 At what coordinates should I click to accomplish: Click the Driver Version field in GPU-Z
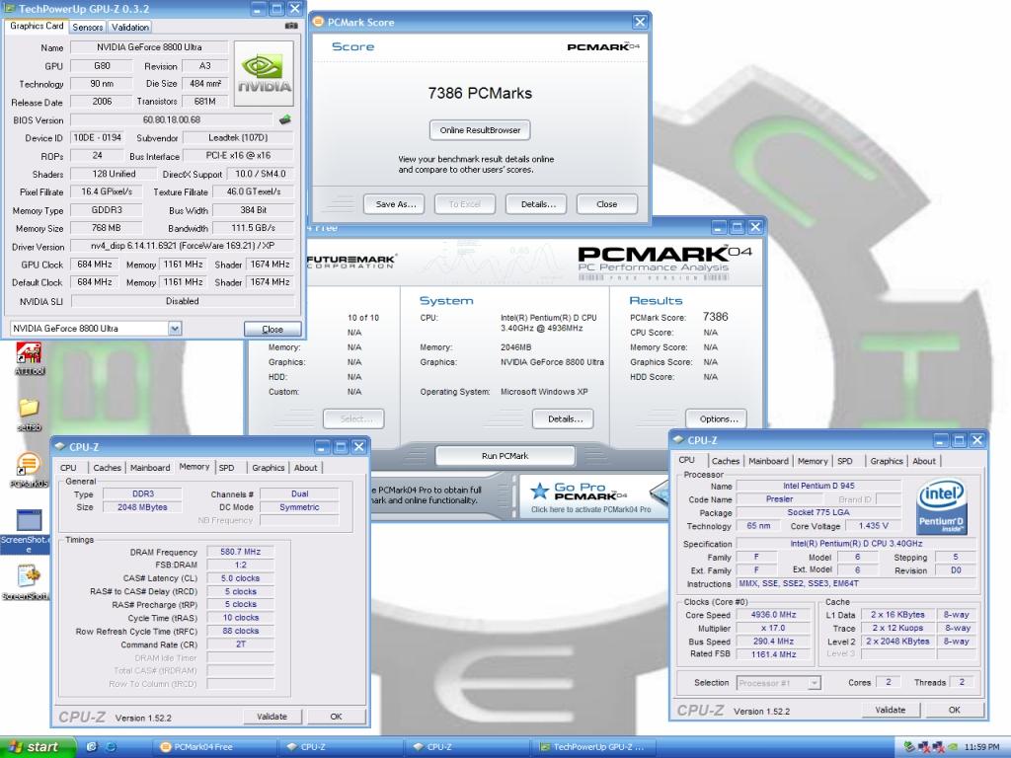point(182,246)
